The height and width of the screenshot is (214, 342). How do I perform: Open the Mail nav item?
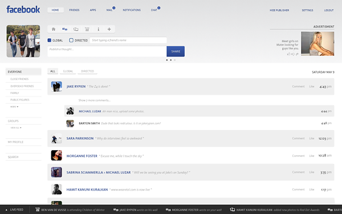click(x=109, y=10)
